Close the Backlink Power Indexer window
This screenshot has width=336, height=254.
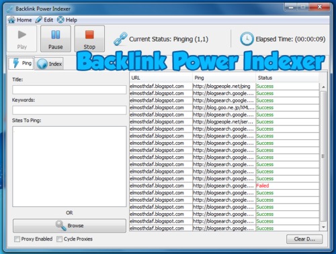320,7
